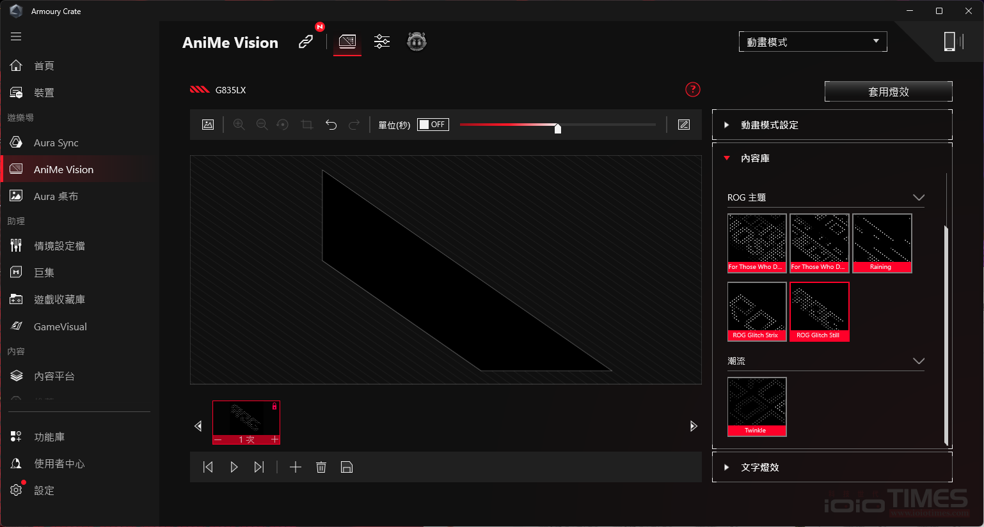
Task: Expand 動畫模式設定 section
Action: point(832,125)
